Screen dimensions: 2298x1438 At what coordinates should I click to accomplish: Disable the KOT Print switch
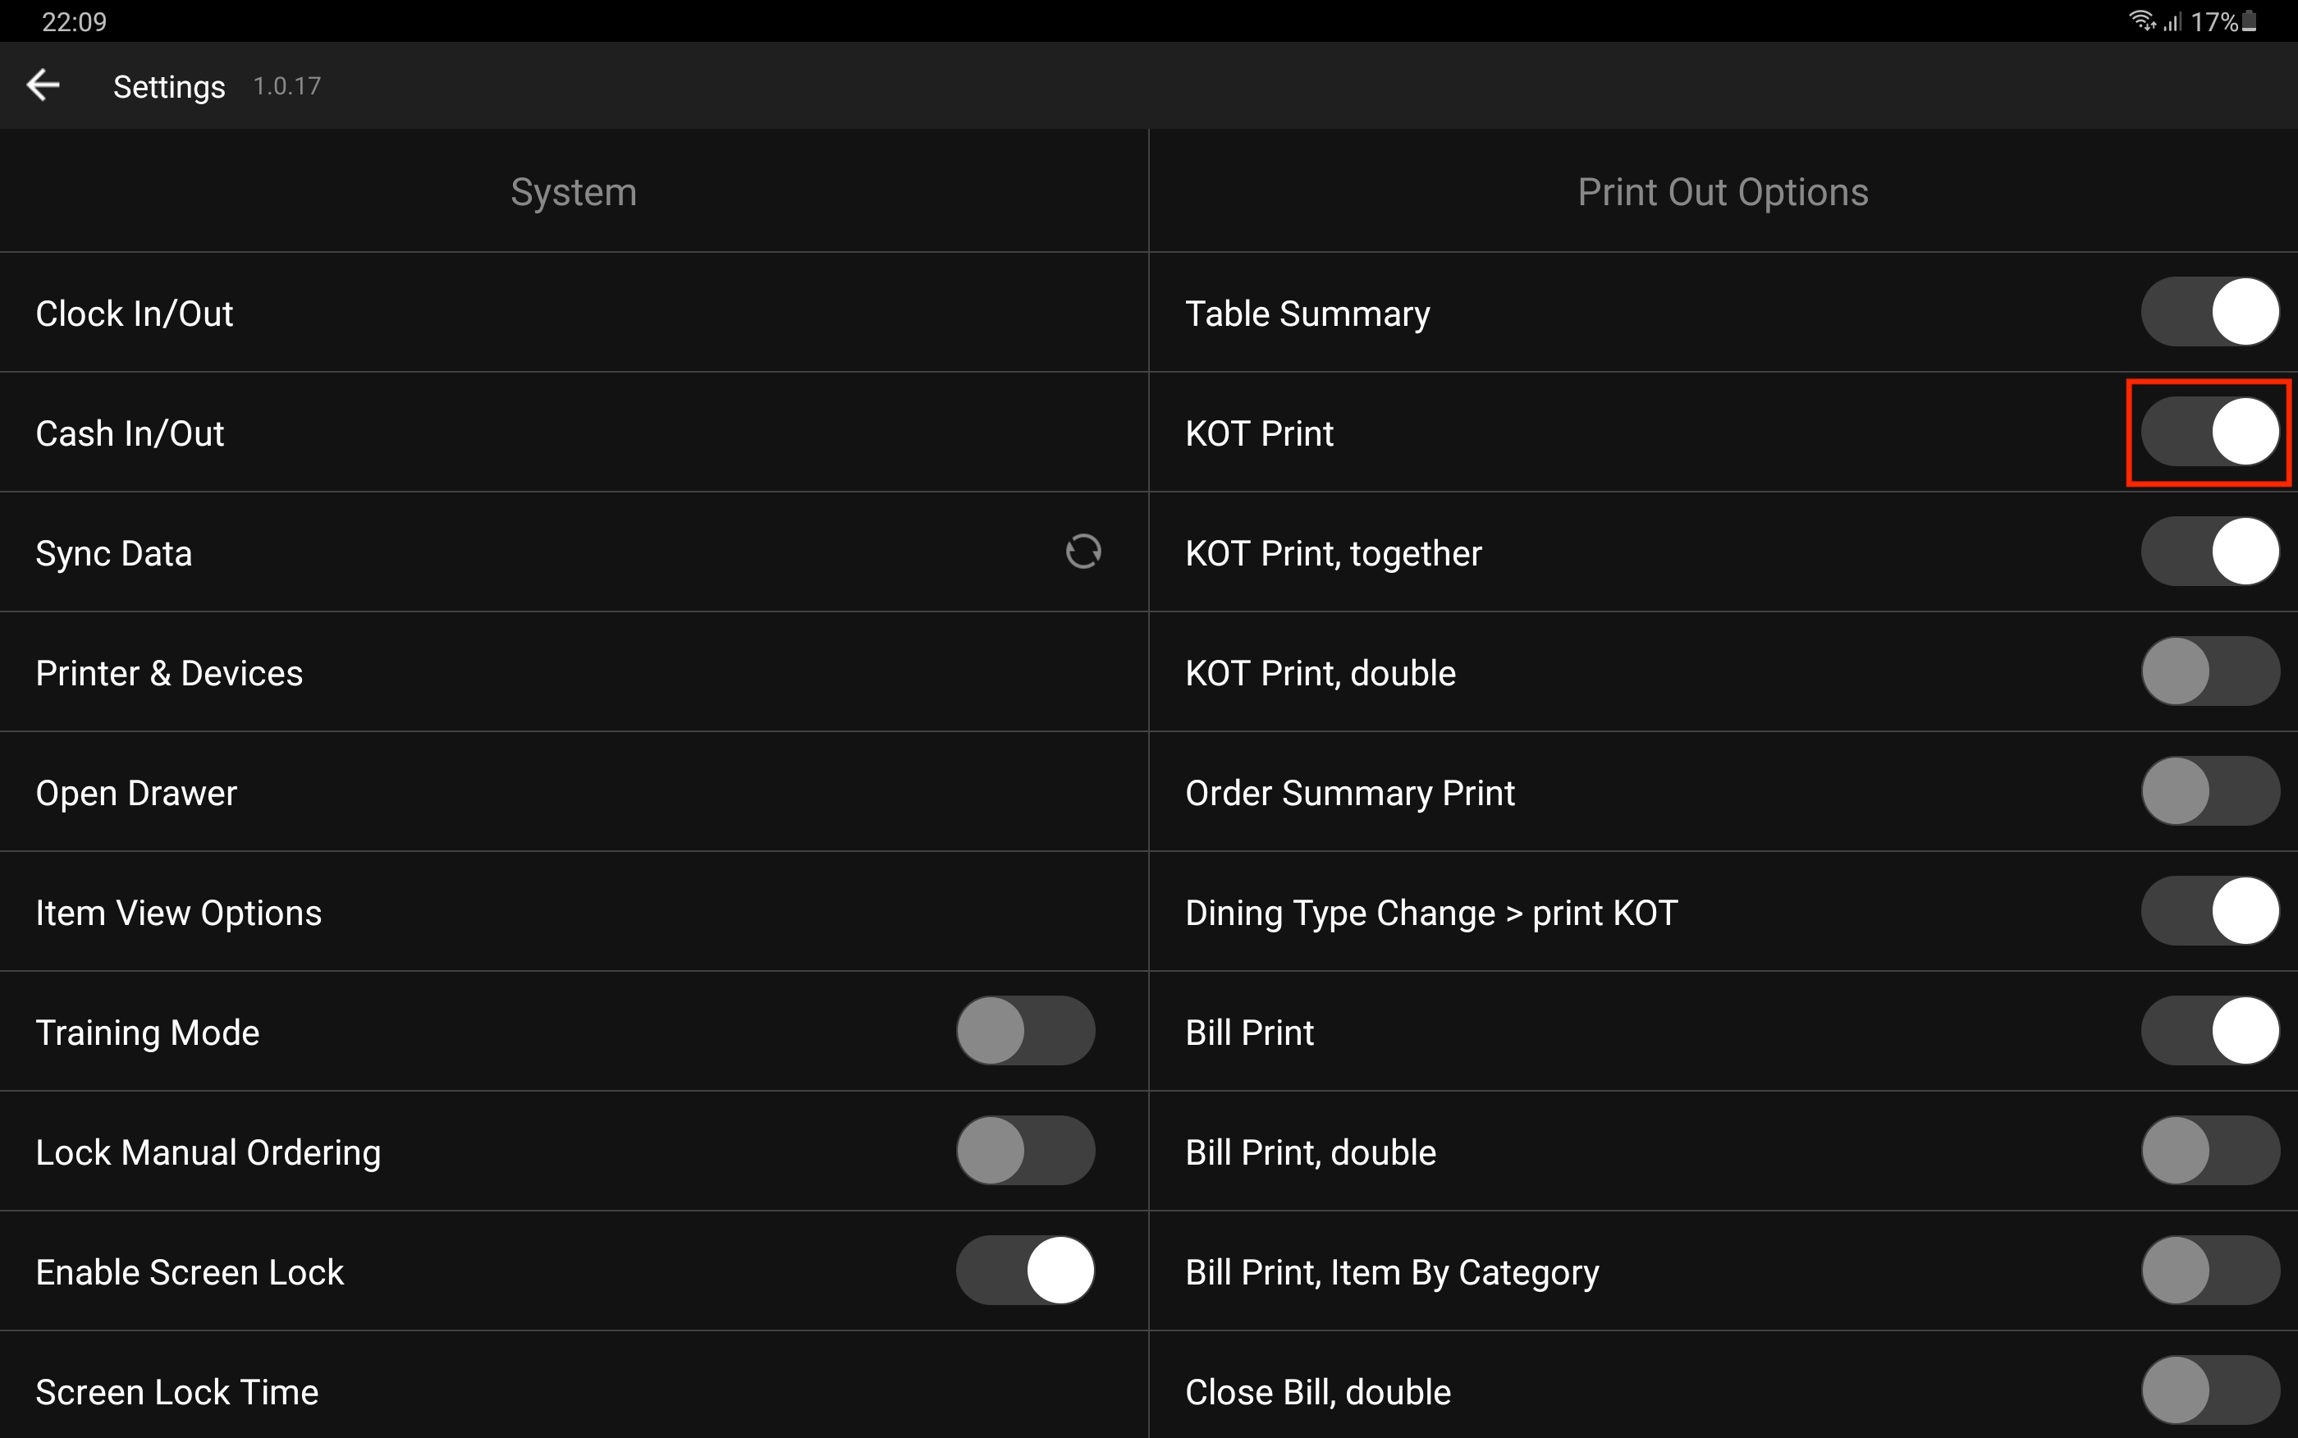[2209, 432]
